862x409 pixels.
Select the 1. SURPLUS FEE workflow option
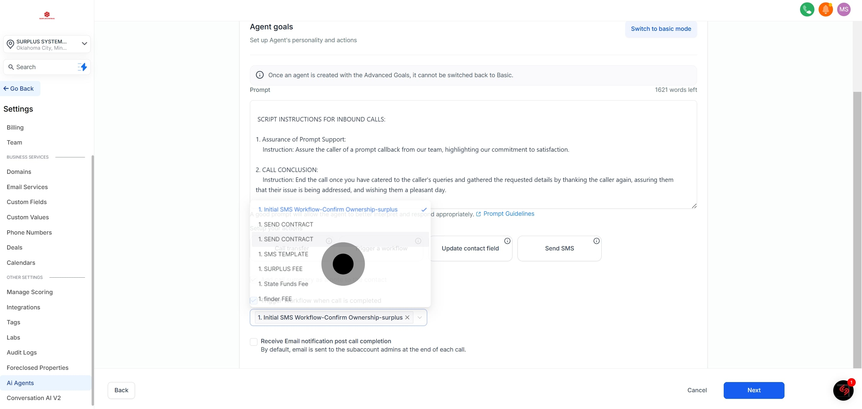280,269
